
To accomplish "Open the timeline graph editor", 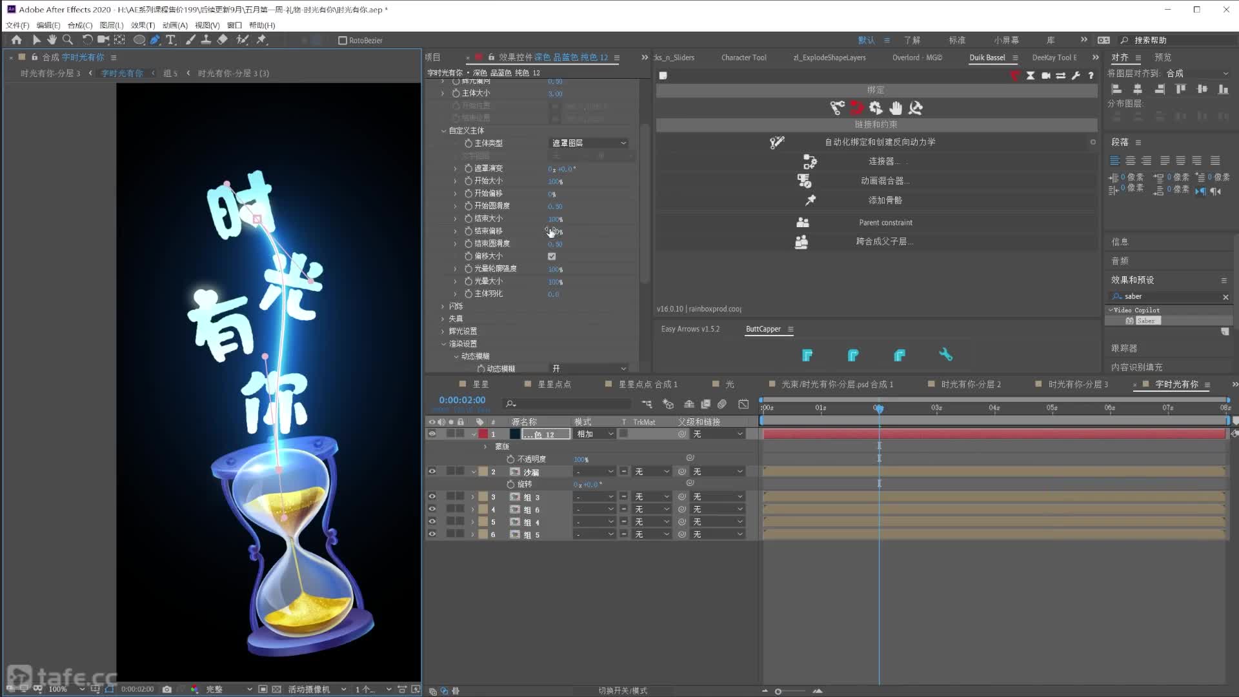I will tap(743, 404).
